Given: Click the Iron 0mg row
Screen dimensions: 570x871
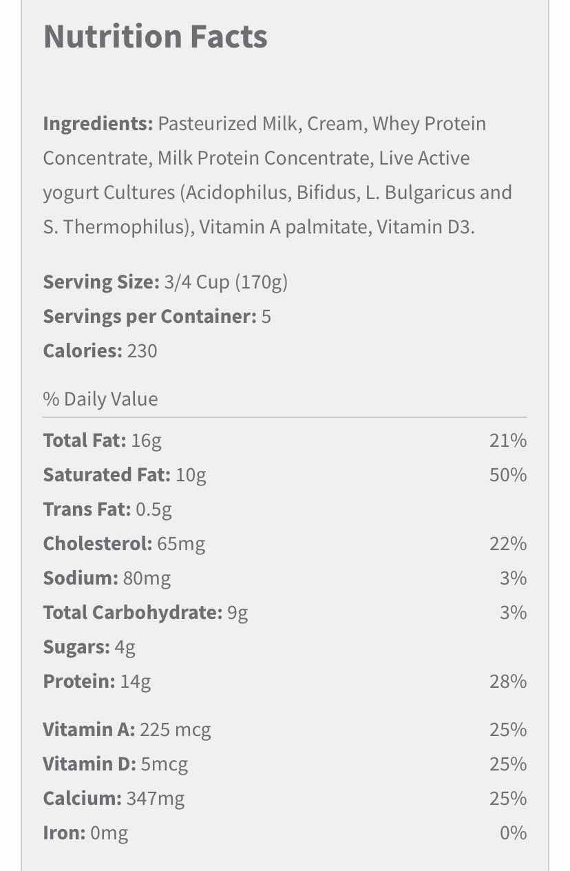Looking at the screenshot, I should point(285,833).
